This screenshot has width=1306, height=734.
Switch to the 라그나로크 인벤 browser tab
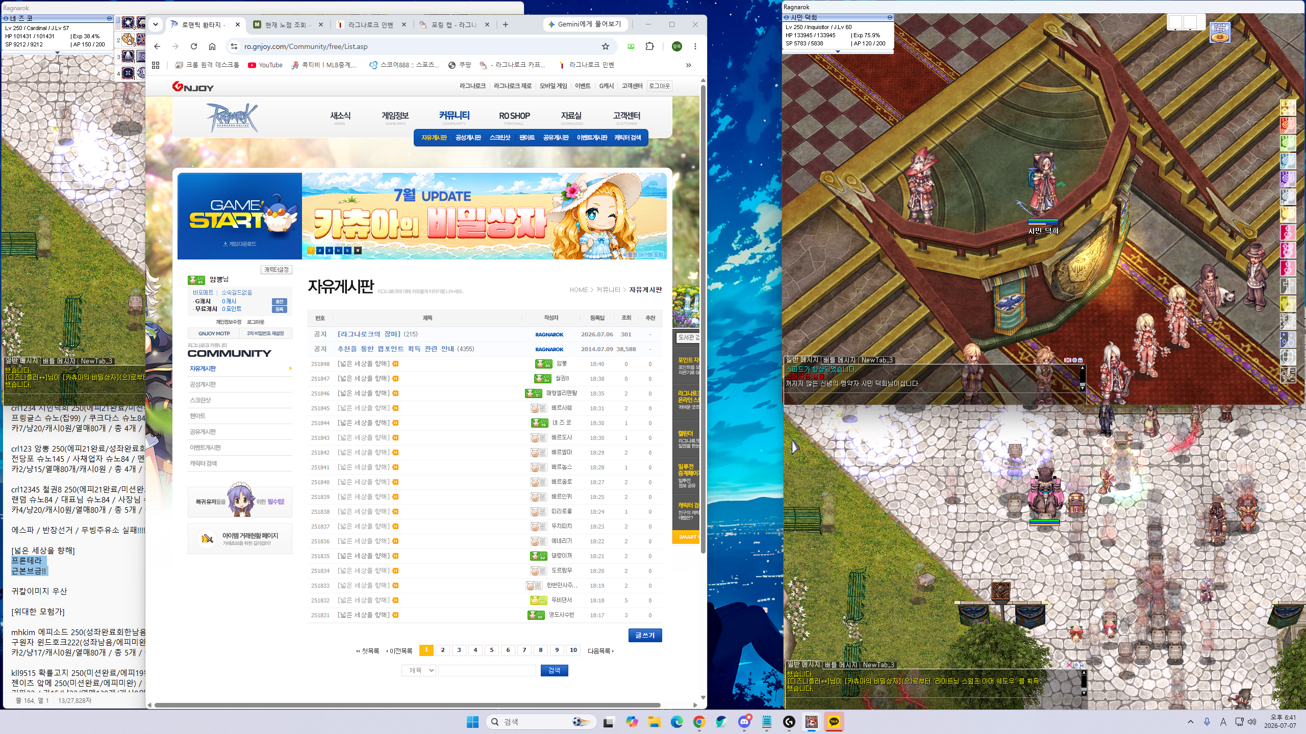coord(371,24)
